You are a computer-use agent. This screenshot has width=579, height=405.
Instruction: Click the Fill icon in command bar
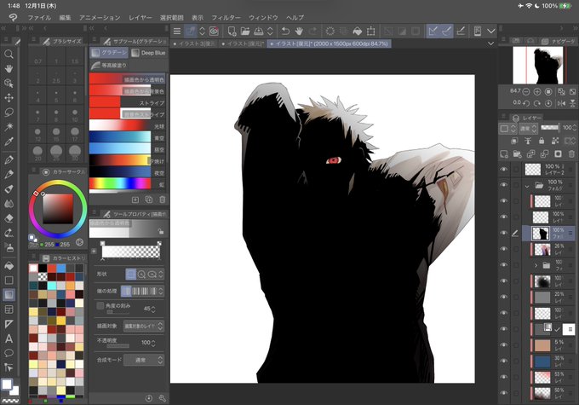[358, 32]
